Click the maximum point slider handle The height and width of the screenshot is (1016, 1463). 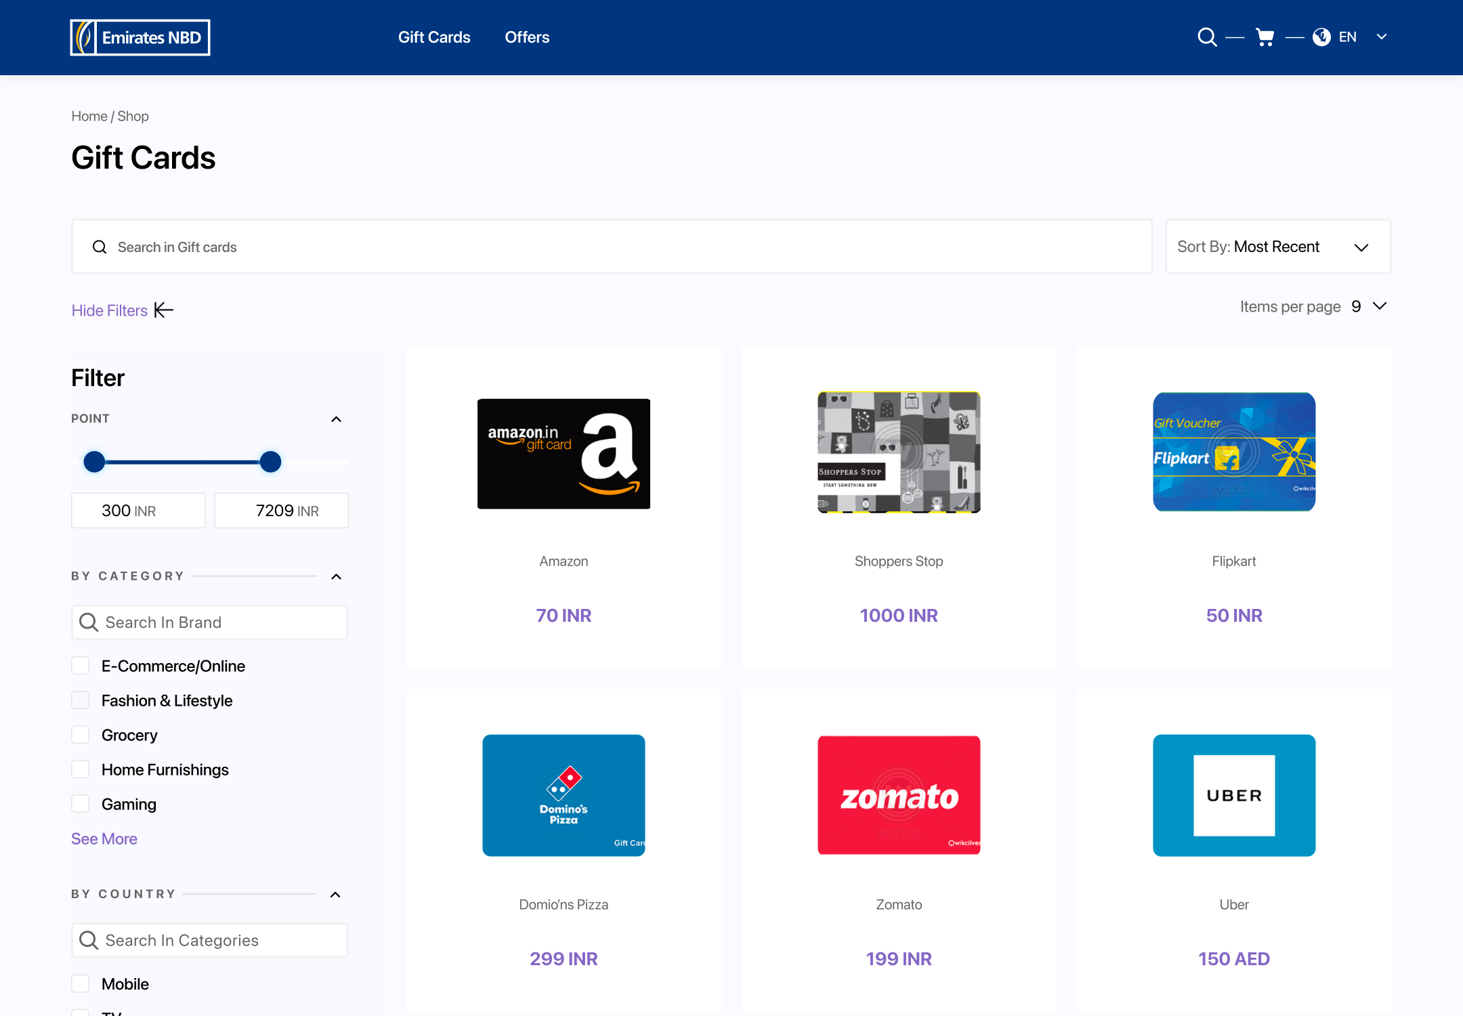click(270, 462)
